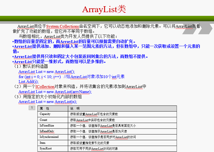Click description "获取或设置ArrayList可包含的元素数"
This screenshot has width=214, height=152.
94,114
